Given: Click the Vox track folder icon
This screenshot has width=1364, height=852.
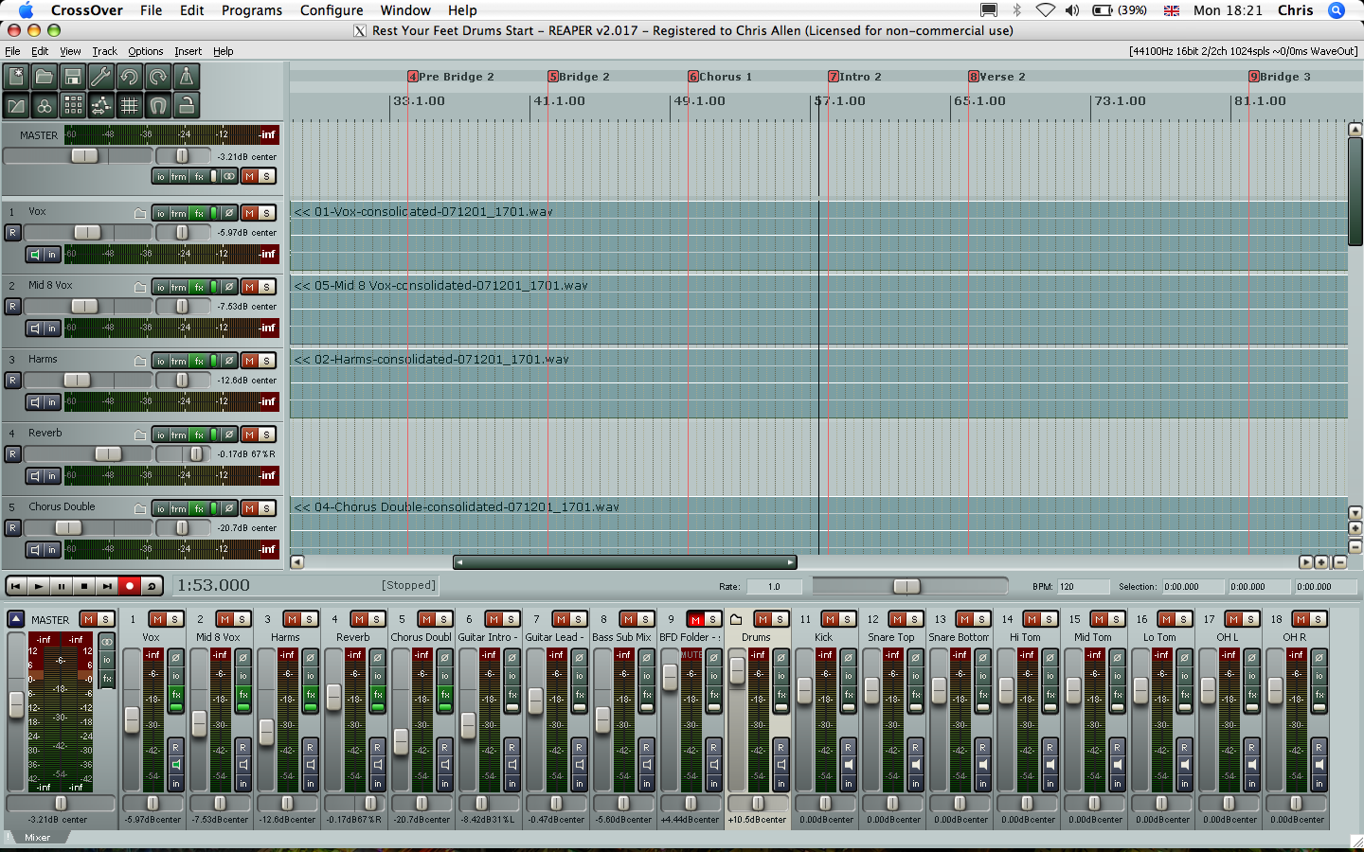Looking at the screenshot, I should [x=140, y=213].
